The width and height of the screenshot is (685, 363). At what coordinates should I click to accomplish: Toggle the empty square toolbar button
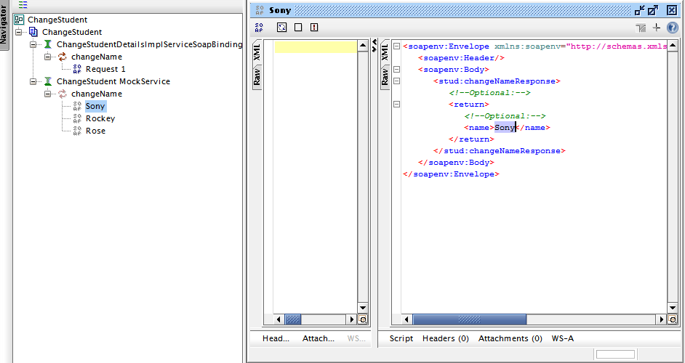click(x=298, y=28)
